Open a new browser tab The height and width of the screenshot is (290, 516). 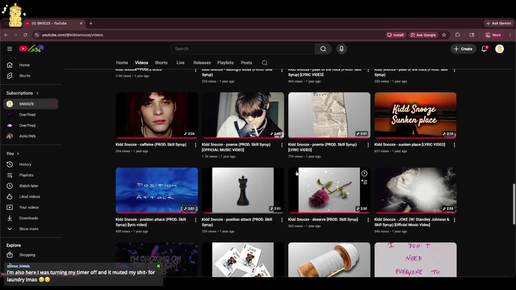coord(91,23)
